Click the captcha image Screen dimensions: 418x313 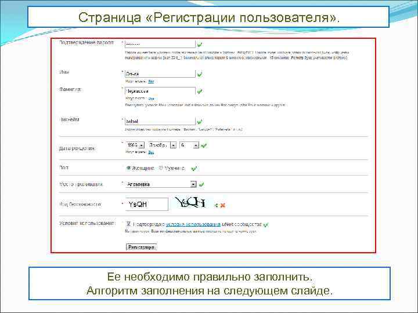point(192,203)
